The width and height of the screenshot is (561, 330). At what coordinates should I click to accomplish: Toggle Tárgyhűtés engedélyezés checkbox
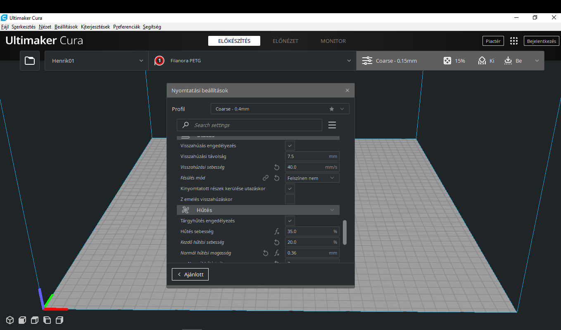click(290, 221)
